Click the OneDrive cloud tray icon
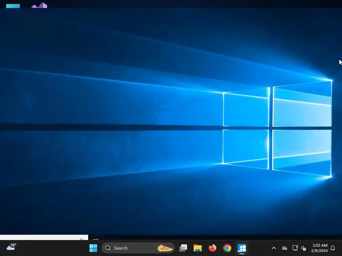342x256 pixels. (285, 248)
